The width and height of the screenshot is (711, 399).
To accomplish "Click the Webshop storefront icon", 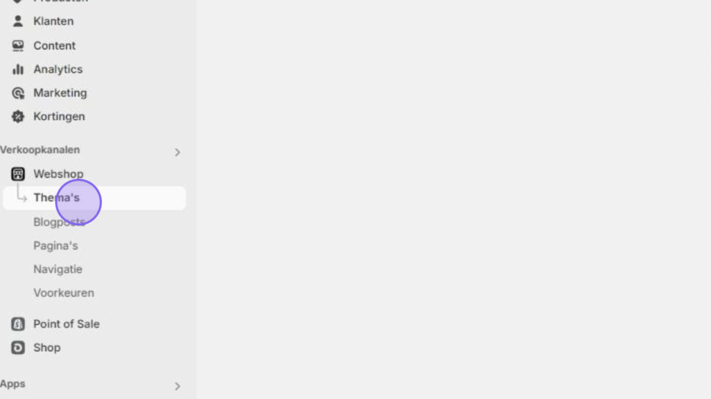I will [x=17, y=174].
